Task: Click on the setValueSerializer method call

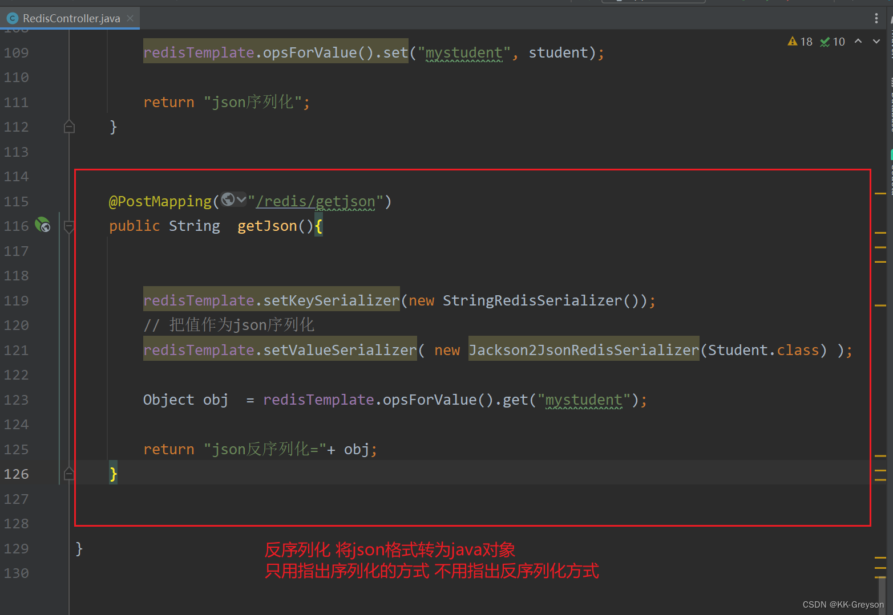Action: click(340, 350)
